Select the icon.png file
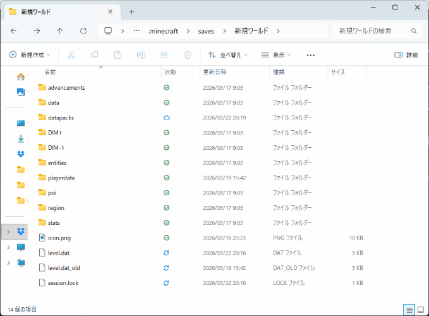The width and height of the screenshot is (429, 316). coord(59,238)
